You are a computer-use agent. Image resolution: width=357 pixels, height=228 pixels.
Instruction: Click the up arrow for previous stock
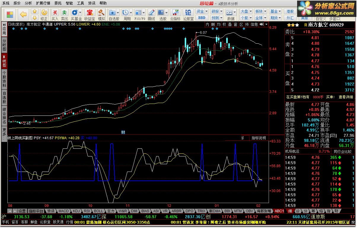(34, 12)
